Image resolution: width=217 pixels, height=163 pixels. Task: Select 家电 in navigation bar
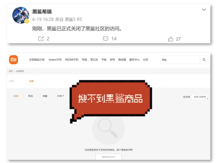click(113, 60)
